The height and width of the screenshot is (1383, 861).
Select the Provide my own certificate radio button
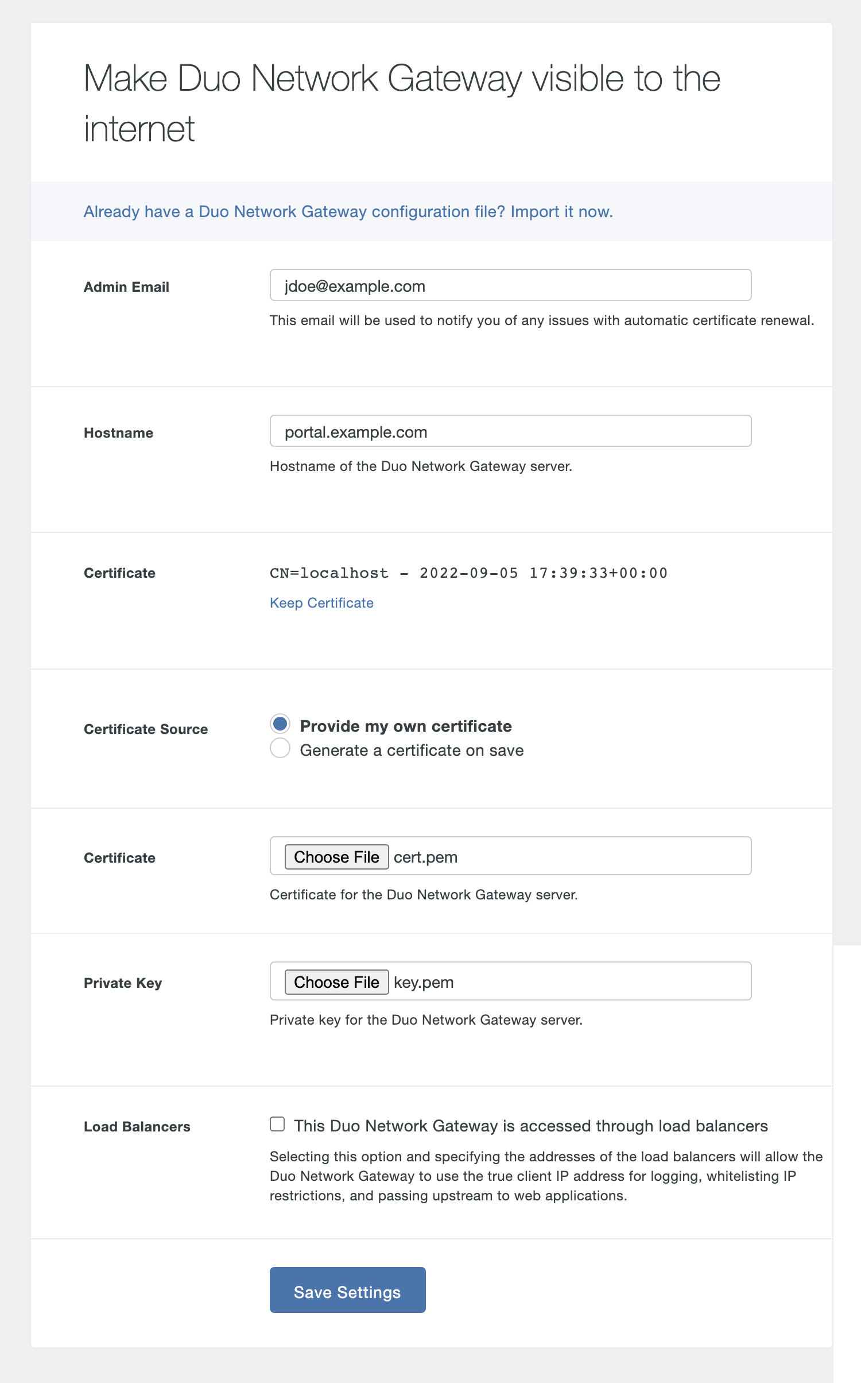pos(280,724)
